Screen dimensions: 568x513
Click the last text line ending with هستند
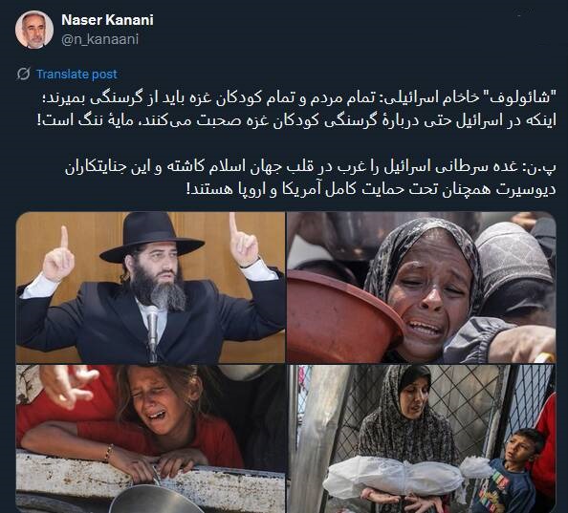371,189
